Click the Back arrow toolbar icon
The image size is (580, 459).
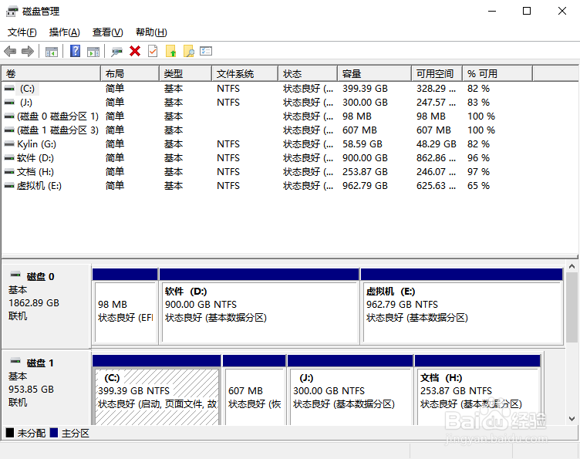pos(10,51)
